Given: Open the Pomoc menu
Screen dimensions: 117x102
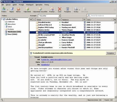Looking at the screenshot, I should (x=47, y=5).
